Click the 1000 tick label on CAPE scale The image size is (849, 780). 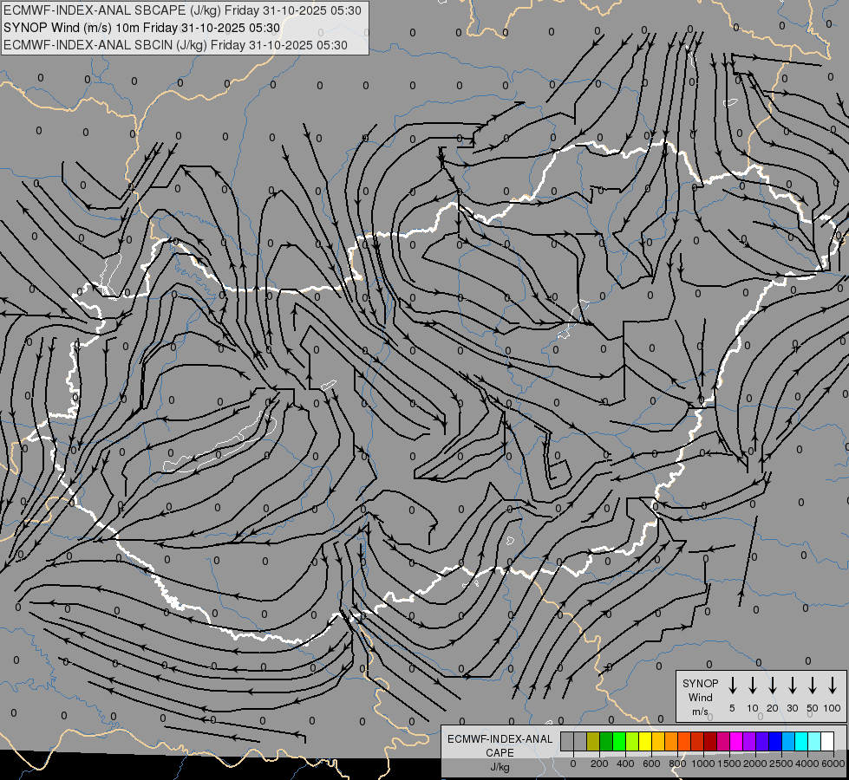(x=702, y=764)
